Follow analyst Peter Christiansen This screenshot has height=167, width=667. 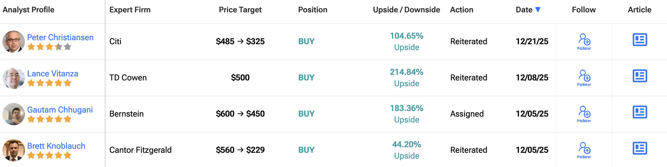[x=584, y=41]
